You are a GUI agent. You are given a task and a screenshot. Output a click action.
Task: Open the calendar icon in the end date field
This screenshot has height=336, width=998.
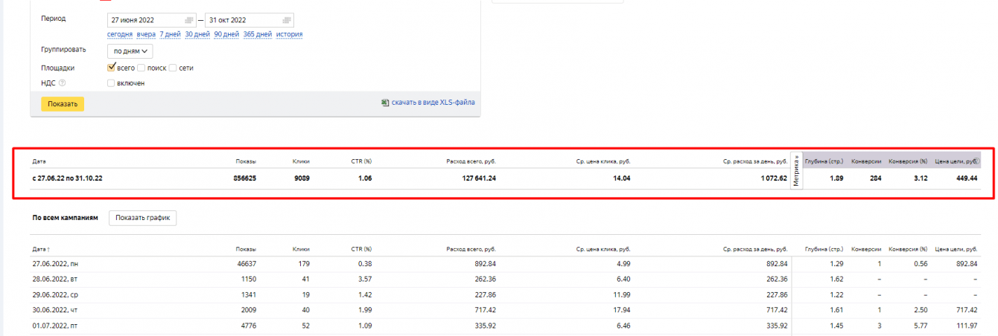click(286, 20)
